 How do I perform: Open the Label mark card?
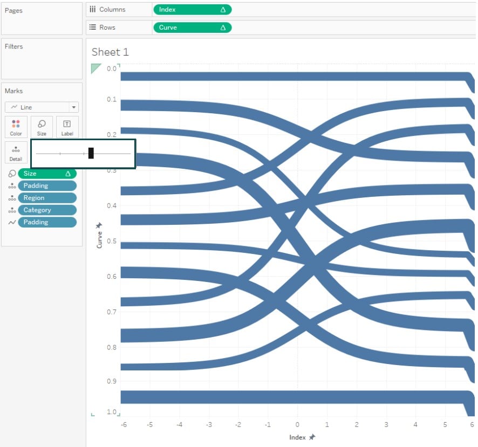[67, 127]
